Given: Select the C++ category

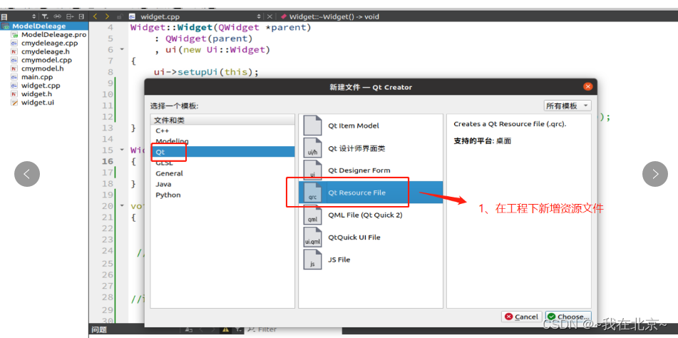Looking at the screenshot, I should [x=222, y=130].
